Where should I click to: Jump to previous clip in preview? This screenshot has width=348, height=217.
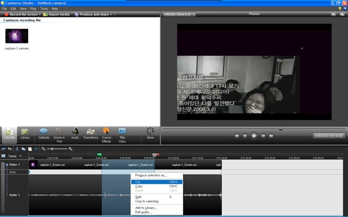coord(237,136)
